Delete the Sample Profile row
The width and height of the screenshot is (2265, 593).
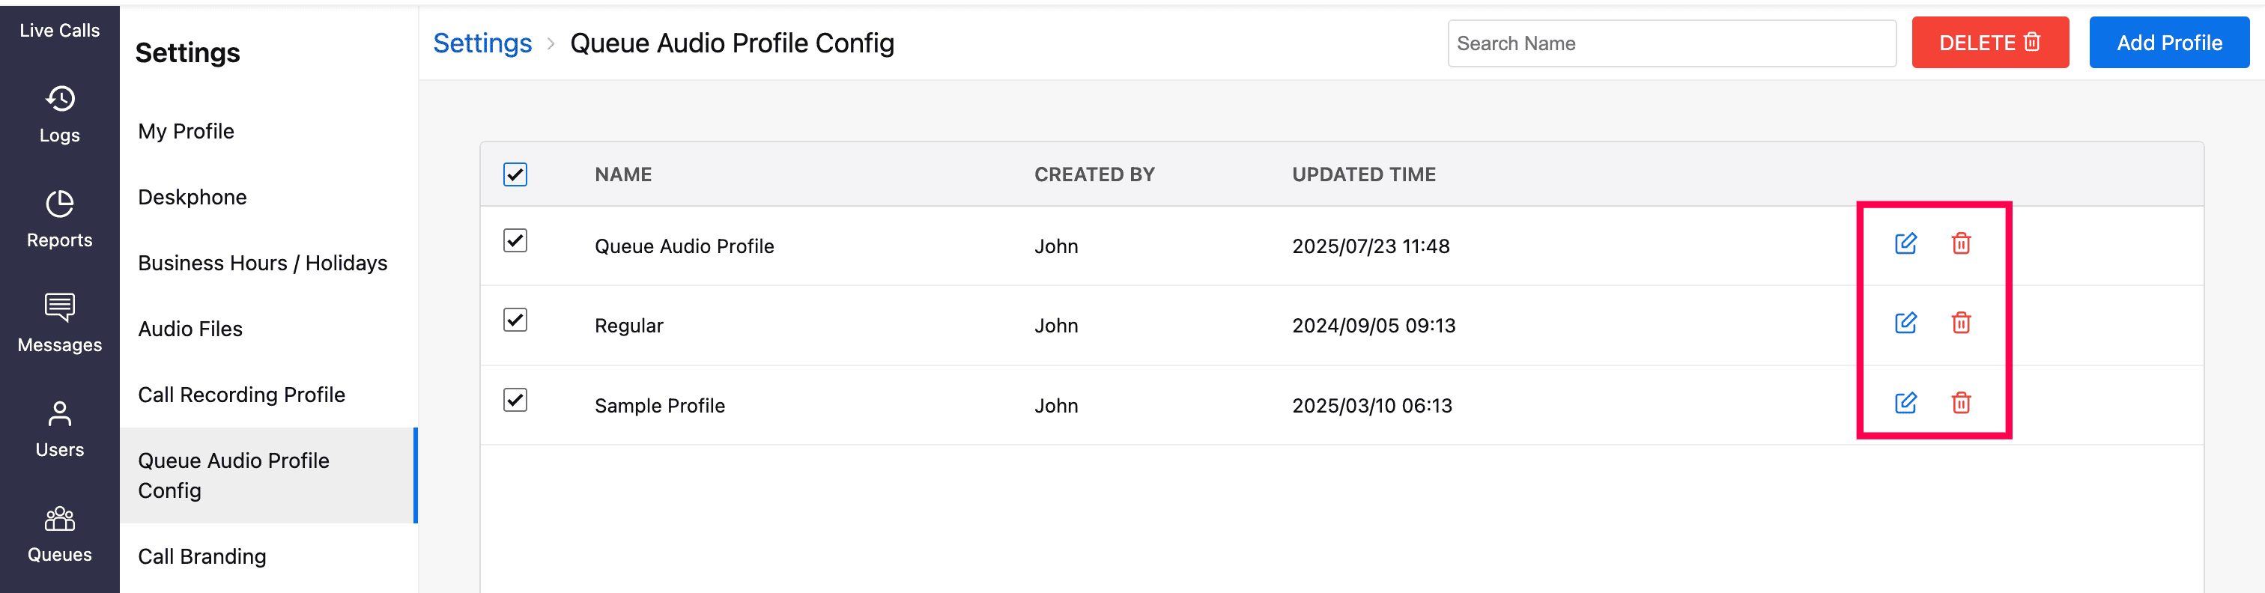(1961, 402)
